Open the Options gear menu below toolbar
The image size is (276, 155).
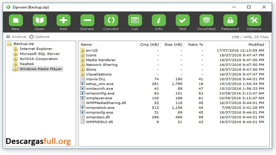click(39, 37)
